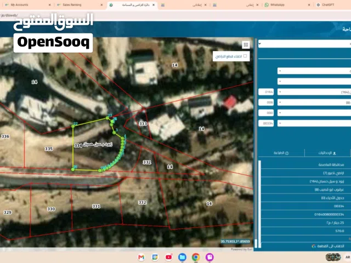Click the green vertex marker labeled 22
Image resolution: width=351 pixels, height=263 pixels.
coord(73,127)
